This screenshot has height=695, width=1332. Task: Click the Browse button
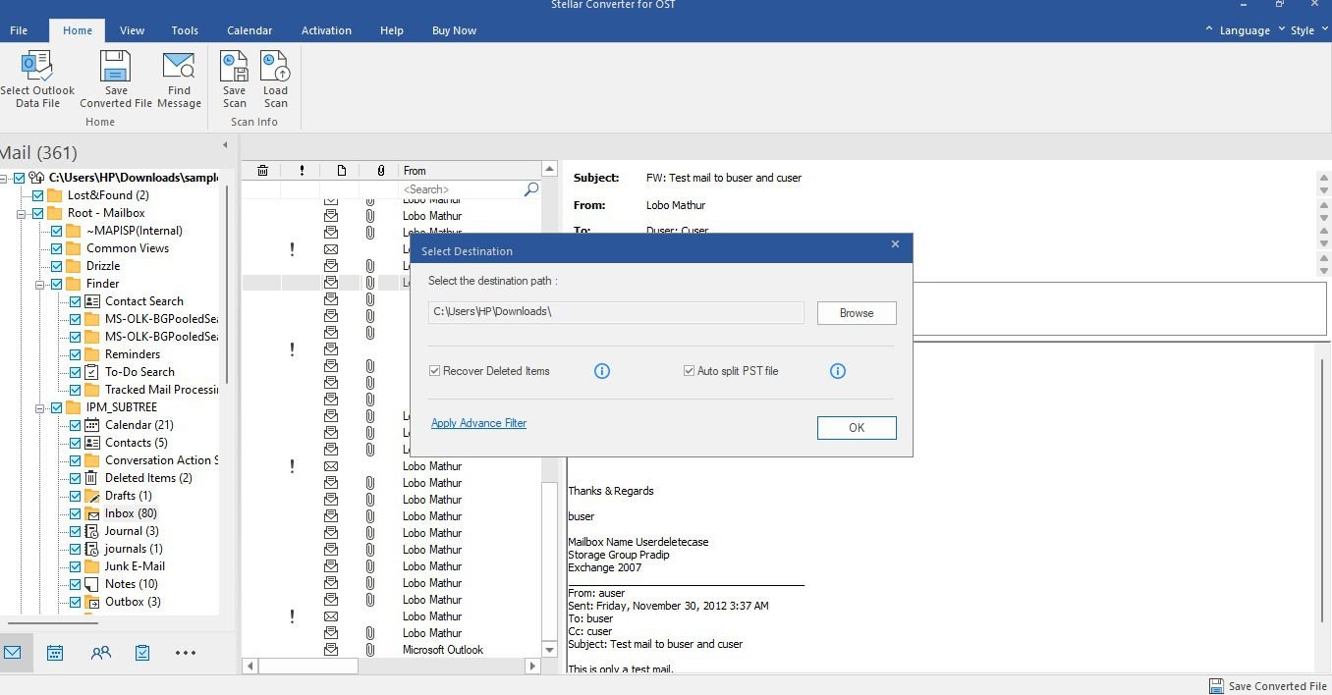pyautogui.click(x=856, y=313)
